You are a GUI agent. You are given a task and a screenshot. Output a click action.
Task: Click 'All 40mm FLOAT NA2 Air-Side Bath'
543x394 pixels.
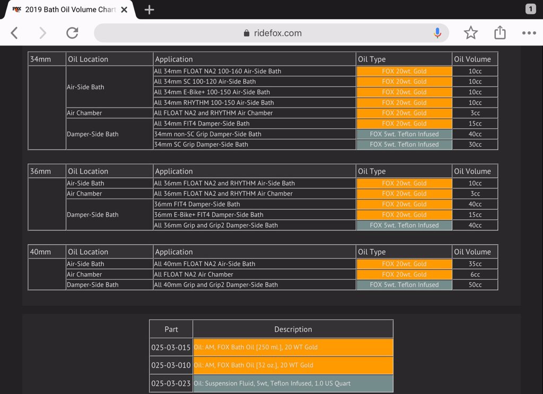[205, 264]
